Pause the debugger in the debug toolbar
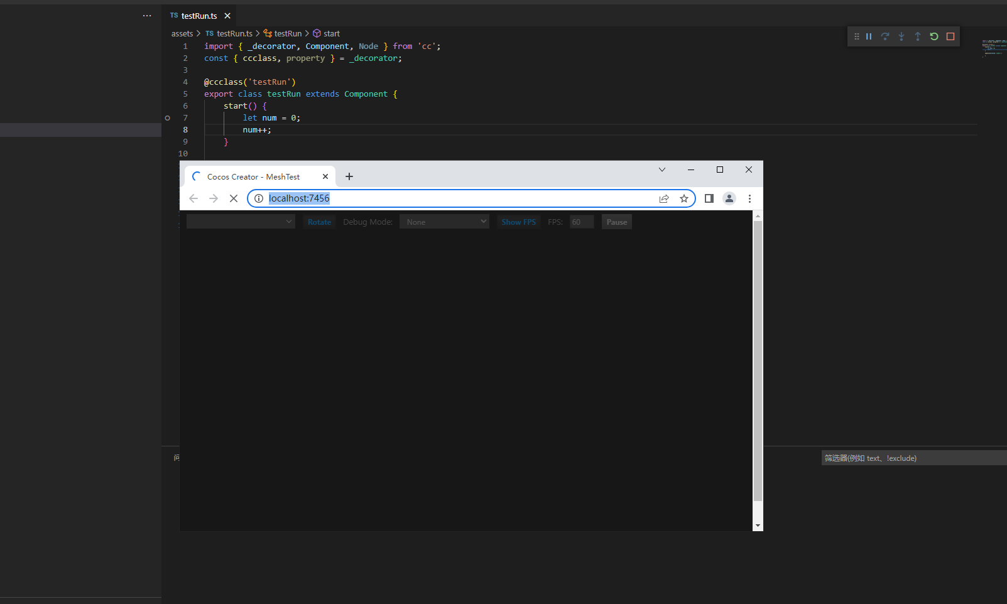This screenshot has width=1007, height=604. [x=869, y=36]
